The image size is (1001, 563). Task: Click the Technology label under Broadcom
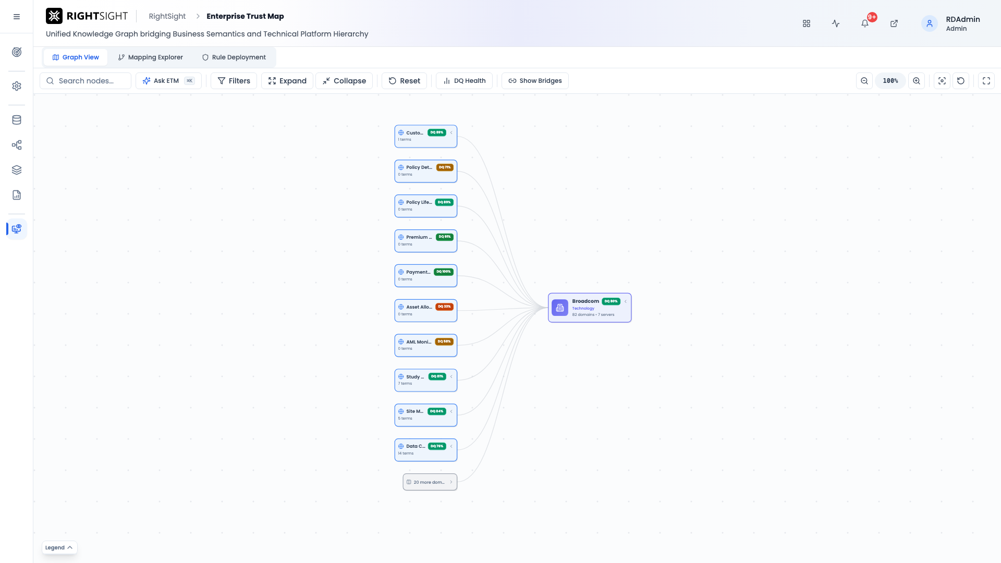pos(583,309)
